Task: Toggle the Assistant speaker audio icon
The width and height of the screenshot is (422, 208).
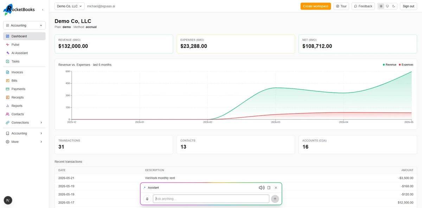Action: (261, 188)
